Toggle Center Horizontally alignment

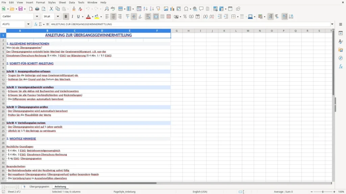(114, 17)
